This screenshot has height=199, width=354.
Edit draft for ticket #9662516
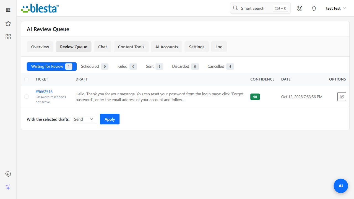(x=342, y=97)
